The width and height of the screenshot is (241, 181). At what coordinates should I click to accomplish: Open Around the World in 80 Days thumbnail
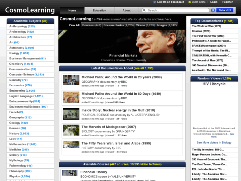click(71, 97)
